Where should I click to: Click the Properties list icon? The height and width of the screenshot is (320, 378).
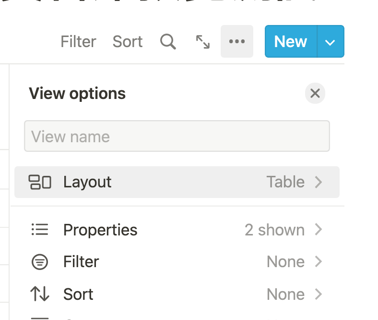point(40,230)
